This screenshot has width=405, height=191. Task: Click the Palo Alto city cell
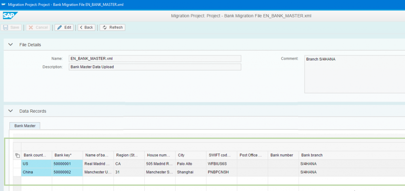tap(191, 164)
